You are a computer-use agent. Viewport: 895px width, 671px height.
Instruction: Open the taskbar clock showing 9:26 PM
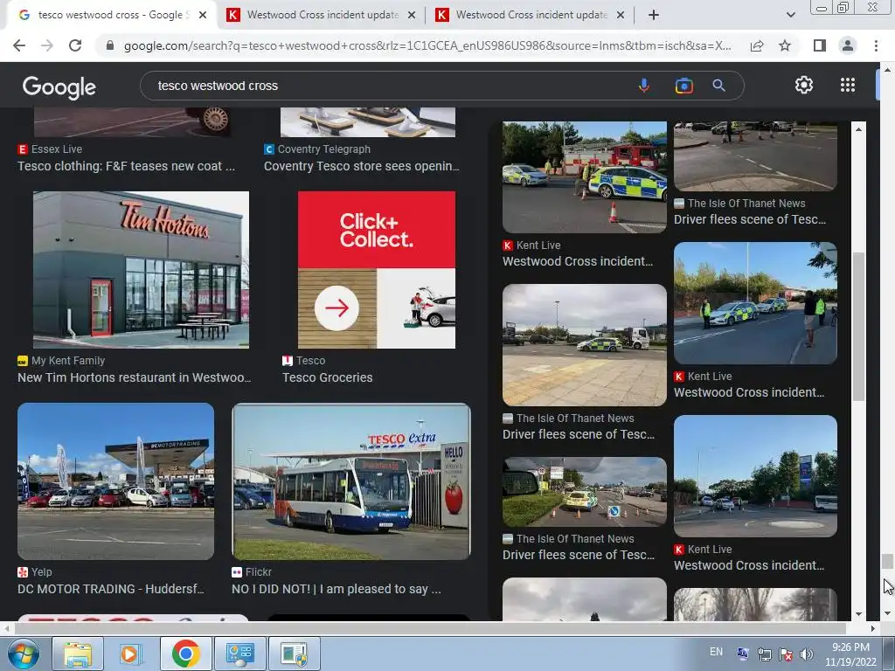pos(850,654)
